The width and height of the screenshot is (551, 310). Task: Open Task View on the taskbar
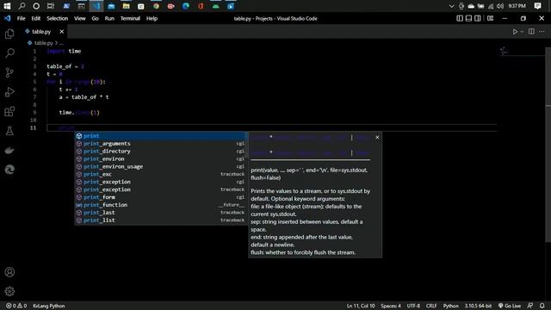click(x=51, y=6)
